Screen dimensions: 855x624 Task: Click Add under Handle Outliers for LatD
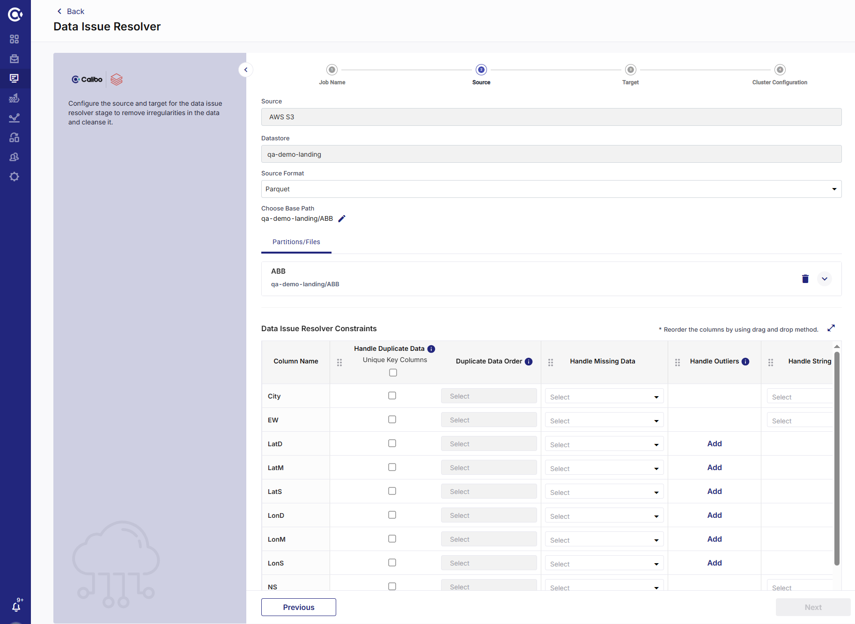coord(714,443)
